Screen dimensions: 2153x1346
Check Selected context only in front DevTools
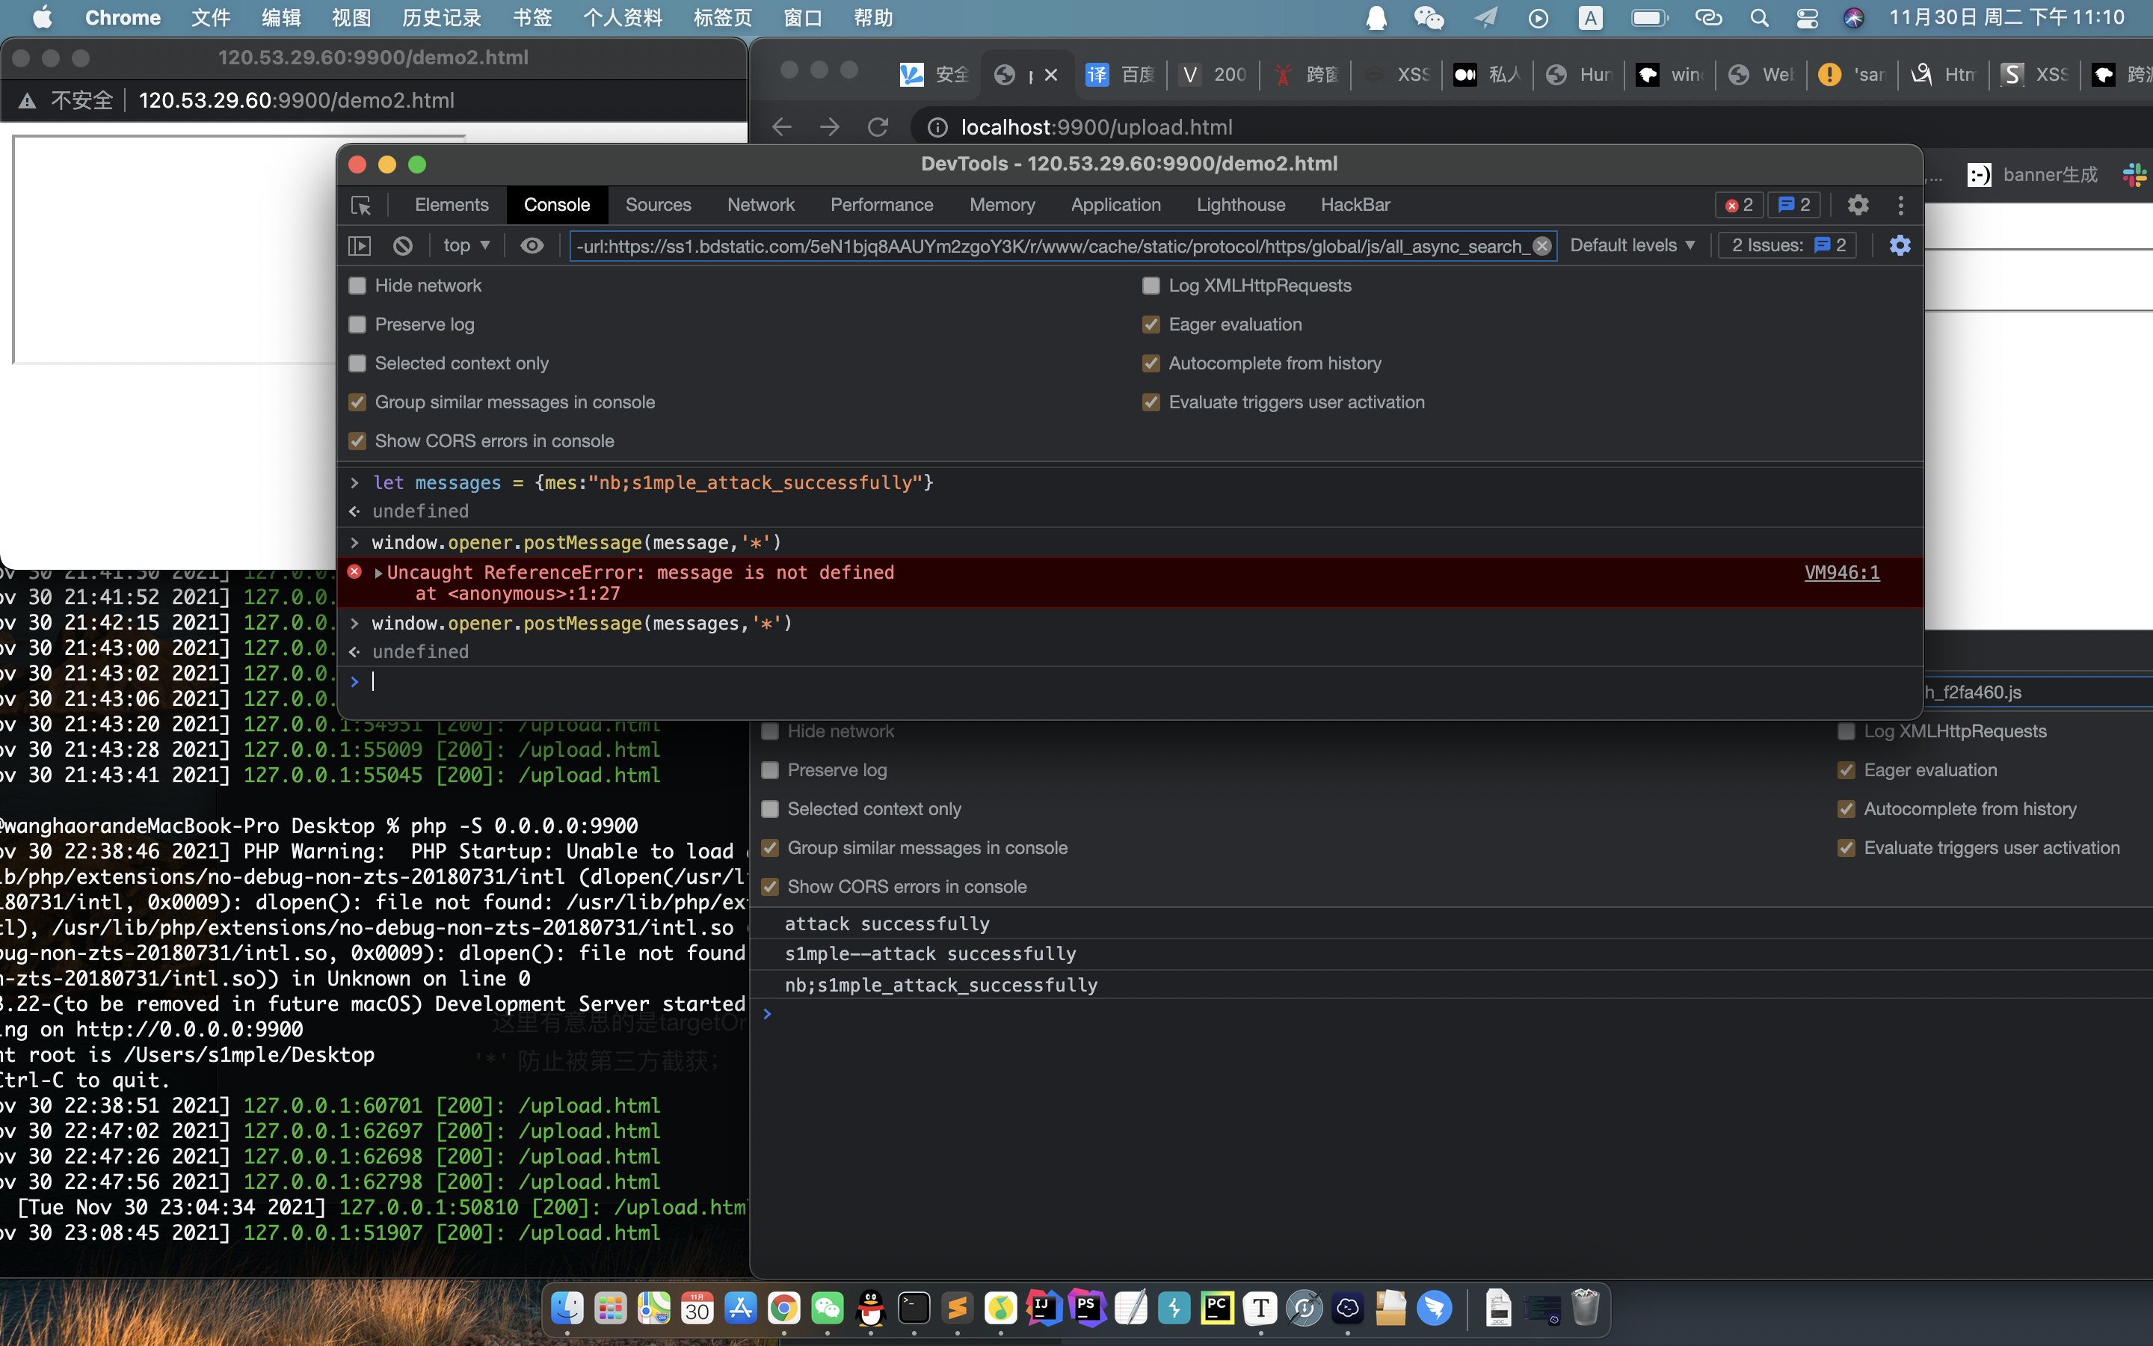(x=357, y=363)
